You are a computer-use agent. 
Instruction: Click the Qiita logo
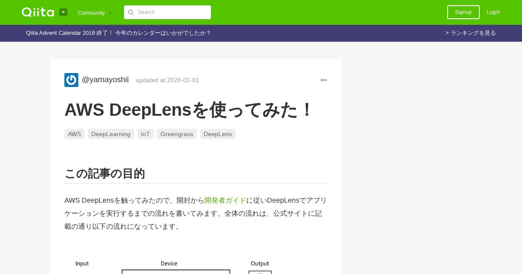coord(38,12)
